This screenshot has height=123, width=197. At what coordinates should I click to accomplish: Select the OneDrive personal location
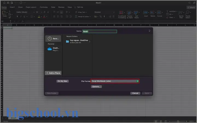tap(53, 49)
